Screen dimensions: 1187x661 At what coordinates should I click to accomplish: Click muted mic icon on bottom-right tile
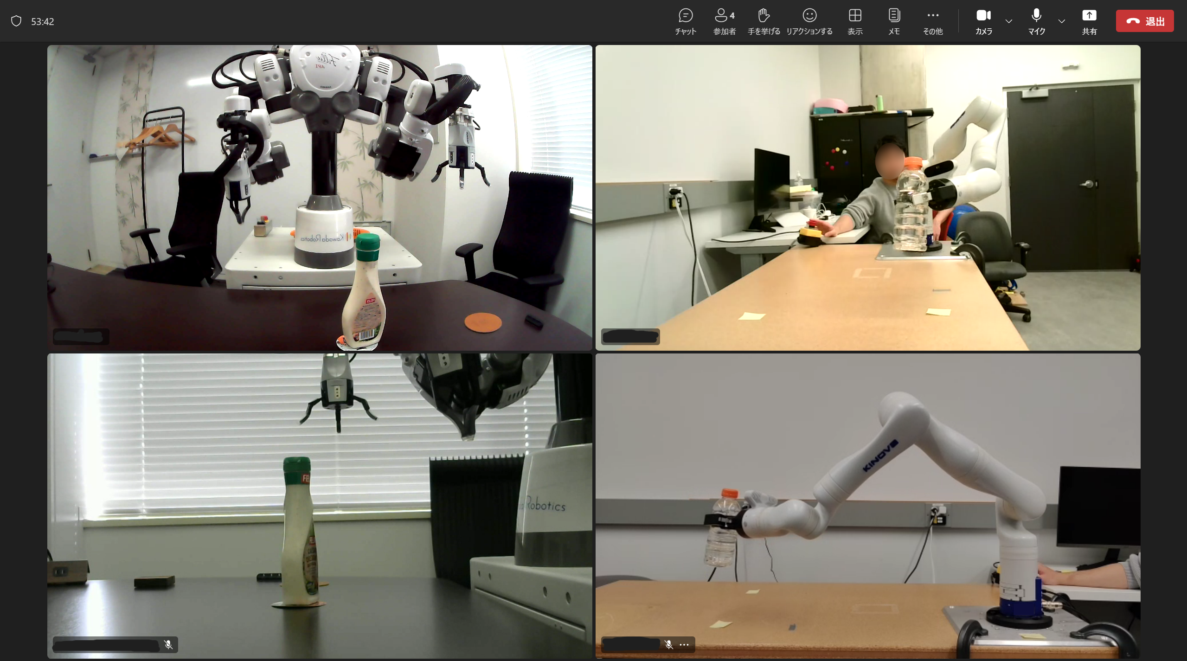(x=668, y=644)
